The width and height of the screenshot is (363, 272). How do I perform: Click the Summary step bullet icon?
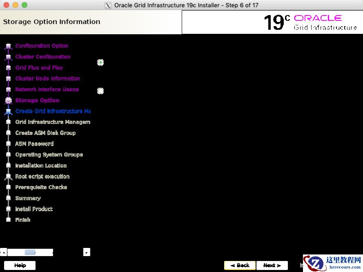8,198
